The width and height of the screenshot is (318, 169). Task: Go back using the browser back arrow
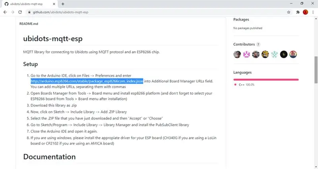click(x=5, y=12)
